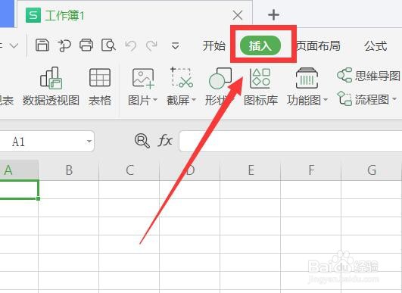Open the 图标库 icon library
402x293 pixels.
260,87
